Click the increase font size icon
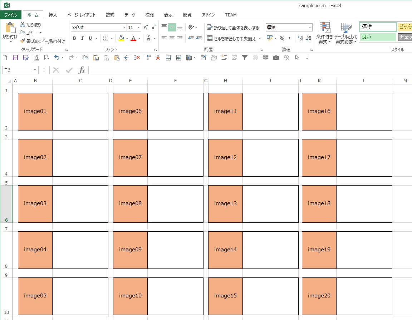This screenshot has width=412, height=320. click(x=146, y=28)
